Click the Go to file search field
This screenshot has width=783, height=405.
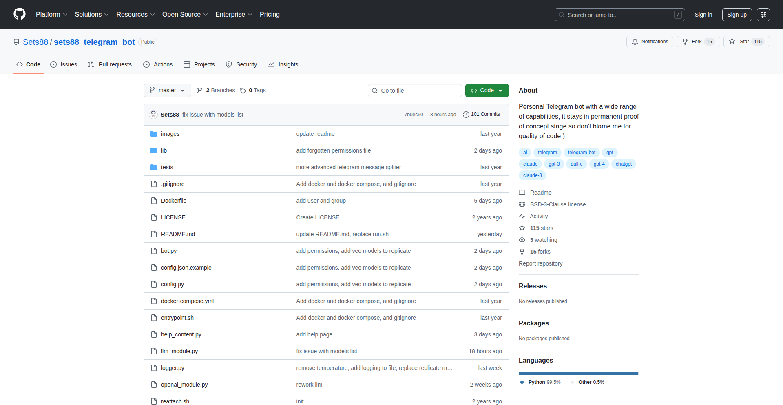tap(415, 90)
